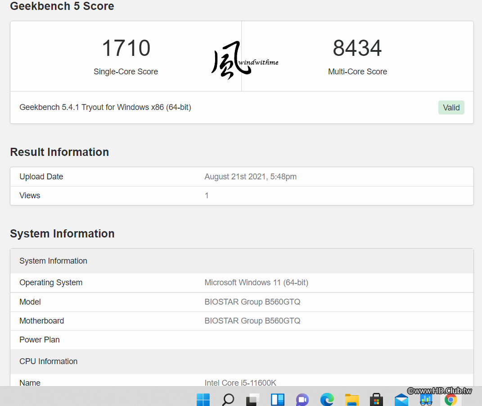Image resolution: width=482 pixels, height=406 pixels.
Task: Launch Microsoft Edge from taskbar
Action: pos(327,400)
